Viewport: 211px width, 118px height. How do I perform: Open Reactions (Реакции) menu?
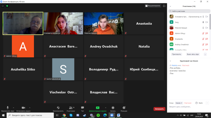click(124, 109)
